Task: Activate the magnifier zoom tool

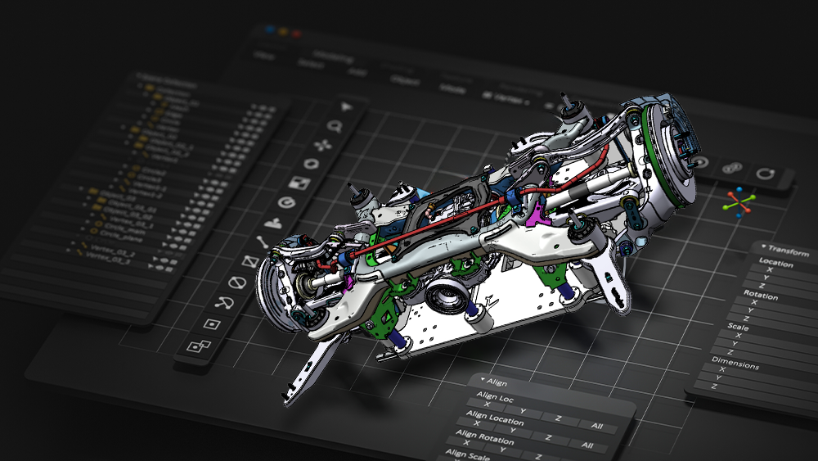Action: tap(335, 126)
